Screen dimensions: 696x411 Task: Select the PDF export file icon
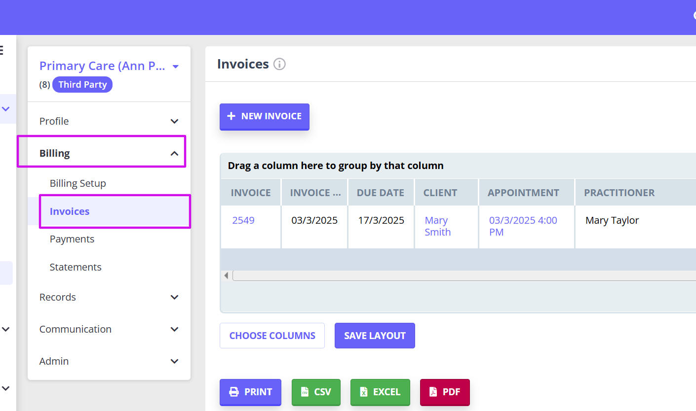432,392
